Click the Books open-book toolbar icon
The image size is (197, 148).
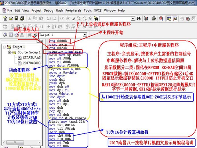coord(146,19)
